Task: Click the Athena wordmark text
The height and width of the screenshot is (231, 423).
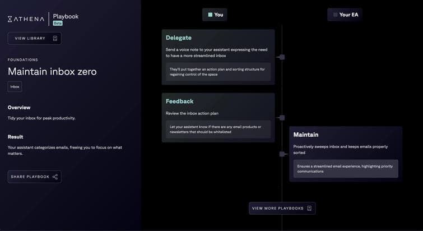Action: point(29,19)
